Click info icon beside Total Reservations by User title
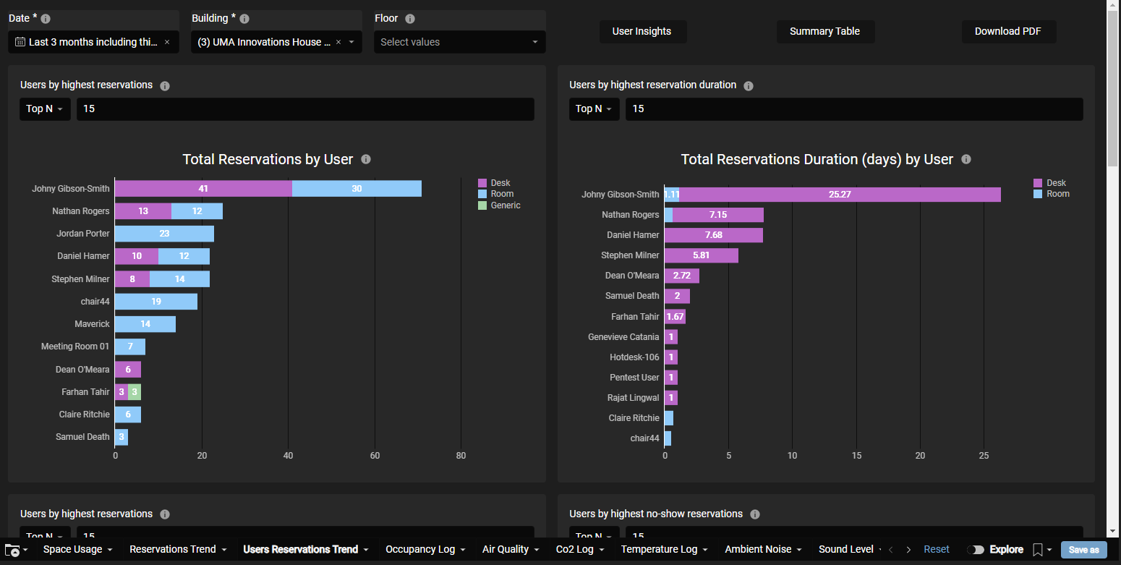1121x565 pixels. (366, 159)
